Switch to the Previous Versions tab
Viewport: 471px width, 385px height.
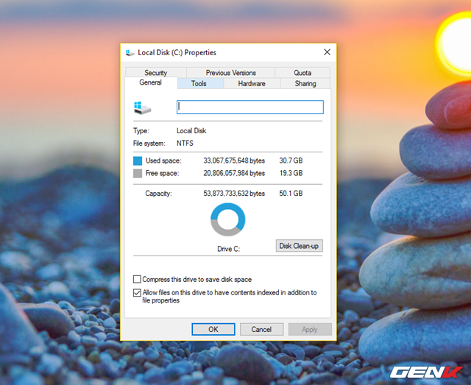pos(230,73)
